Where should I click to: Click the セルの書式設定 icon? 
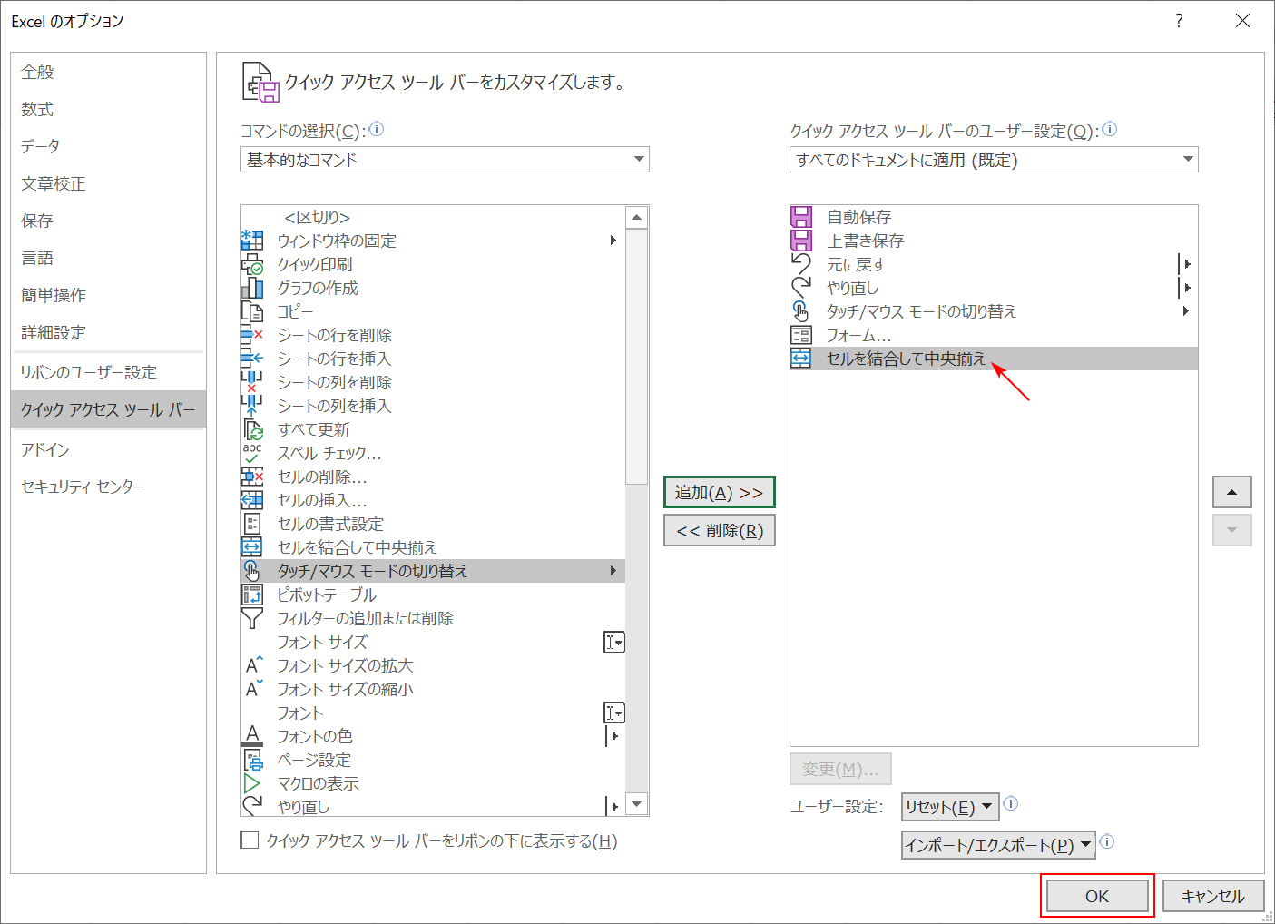(x=252, y=524)
